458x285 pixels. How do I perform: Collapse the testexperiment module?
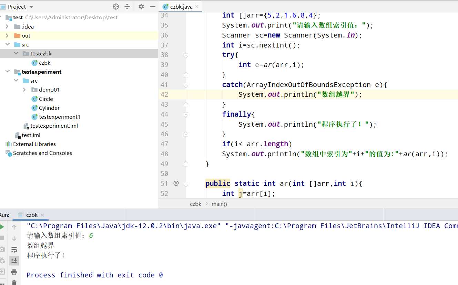click(x=7, y=72)
